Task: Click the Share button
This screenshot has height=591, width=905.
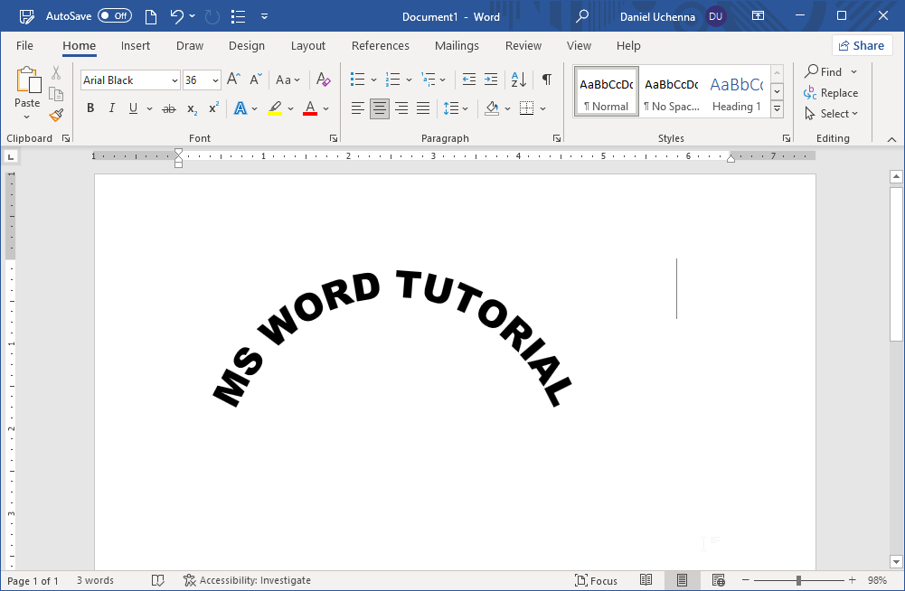Action: [861, 44]
